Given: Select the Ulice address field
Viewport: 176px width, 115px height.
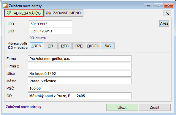Looking at the screenshot, I should [x=80, y=73].
